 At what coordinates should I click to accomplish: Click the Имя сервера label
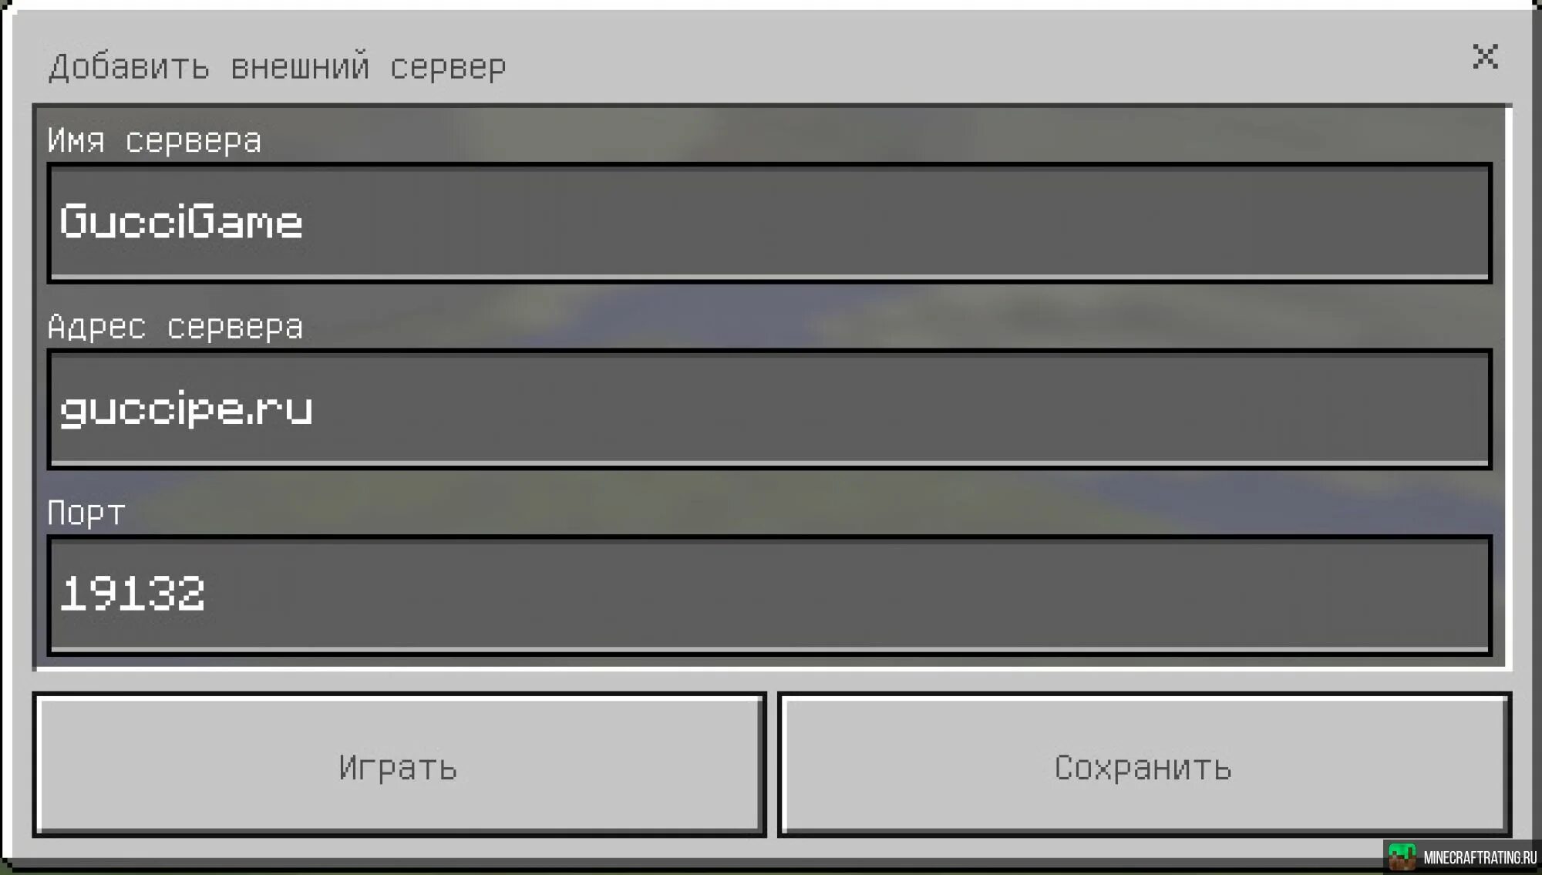coord(154,140)
